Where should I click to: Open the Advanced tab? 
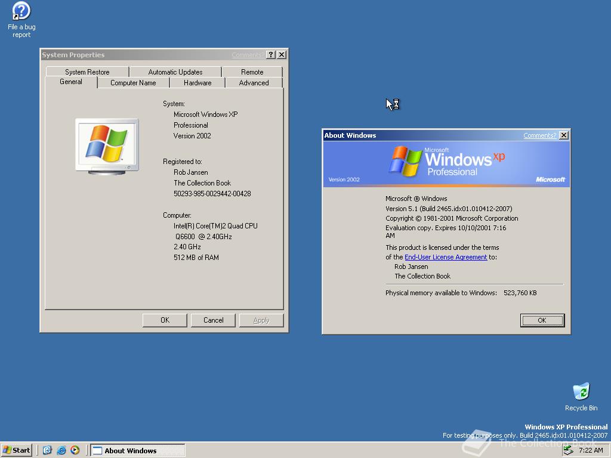coord(254,82)
